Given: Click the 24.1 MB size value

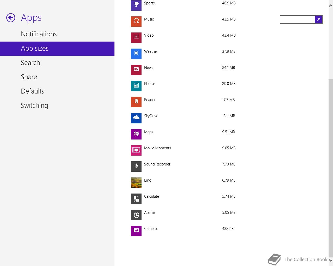Looking at the screenshot, I should [x=228, y=68].
